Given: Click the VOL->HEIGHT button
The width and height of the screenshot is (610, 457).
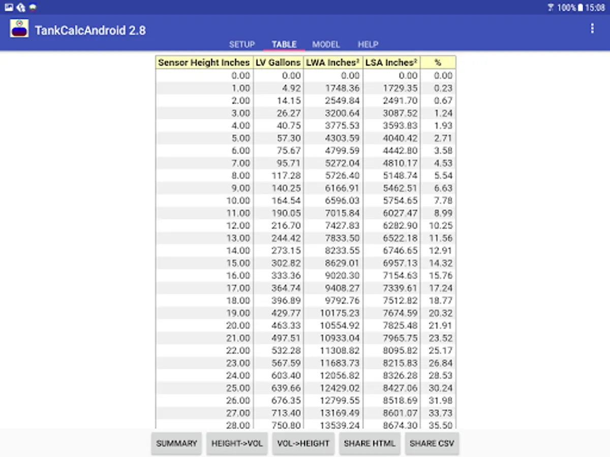Looking at the screenshot, I should point(303,443).
